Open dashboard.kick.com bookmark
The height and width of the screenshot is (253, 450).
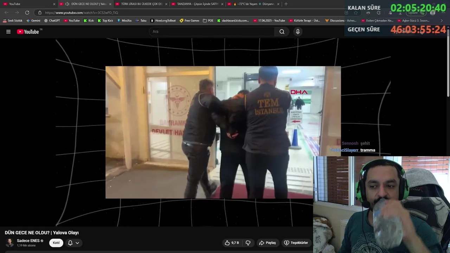233,21
